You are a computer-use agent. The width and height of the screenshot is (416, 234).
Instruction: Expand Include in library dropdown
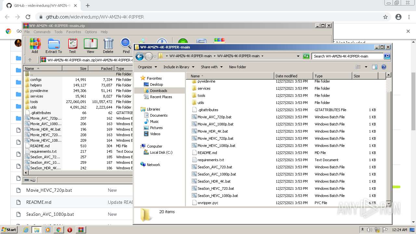click(x=179, y=67)
